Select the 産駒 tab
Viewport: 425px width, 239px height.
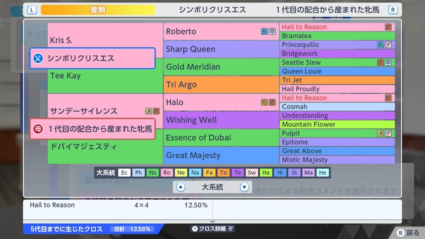(98, 10)
